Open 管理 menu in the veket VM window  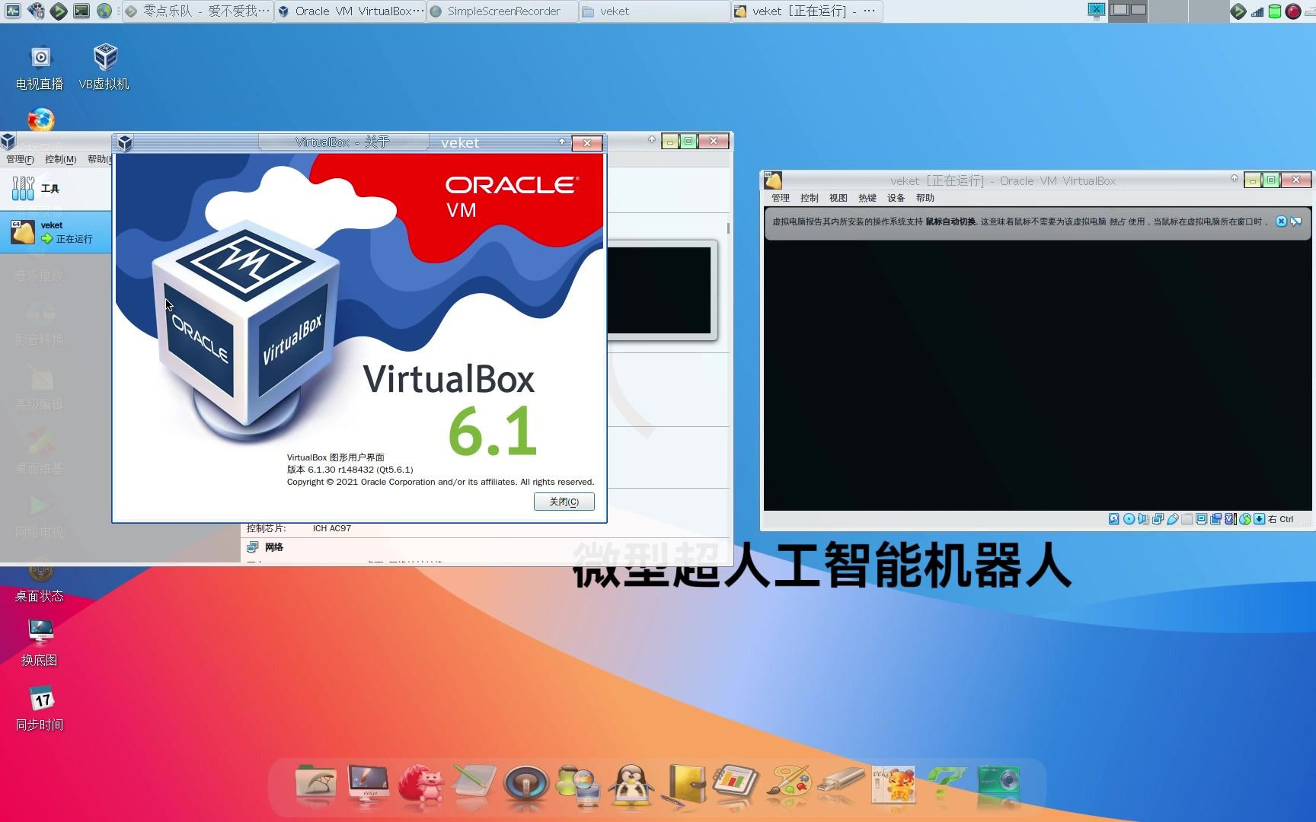780,198
